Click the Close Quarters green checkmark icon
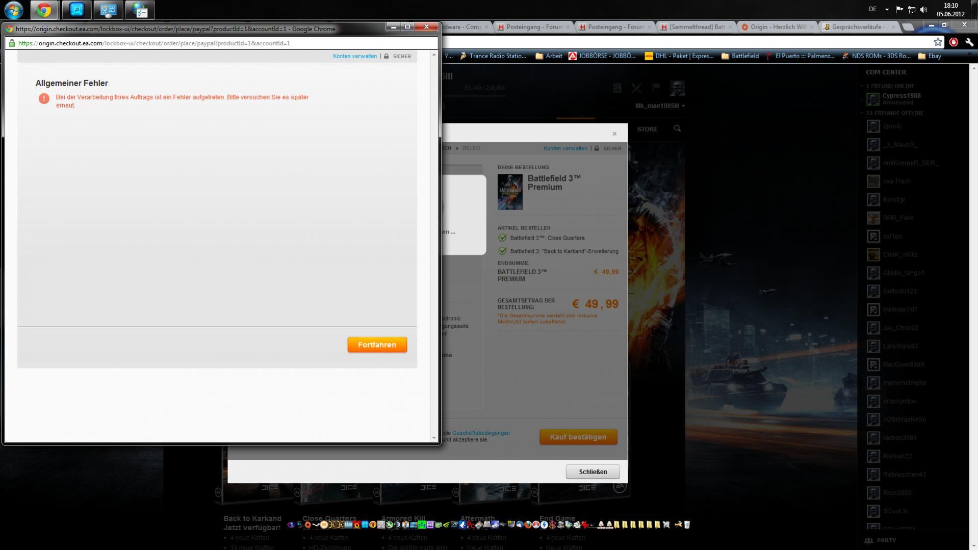This screenshot has height=550, width=978. pos(502,238)
